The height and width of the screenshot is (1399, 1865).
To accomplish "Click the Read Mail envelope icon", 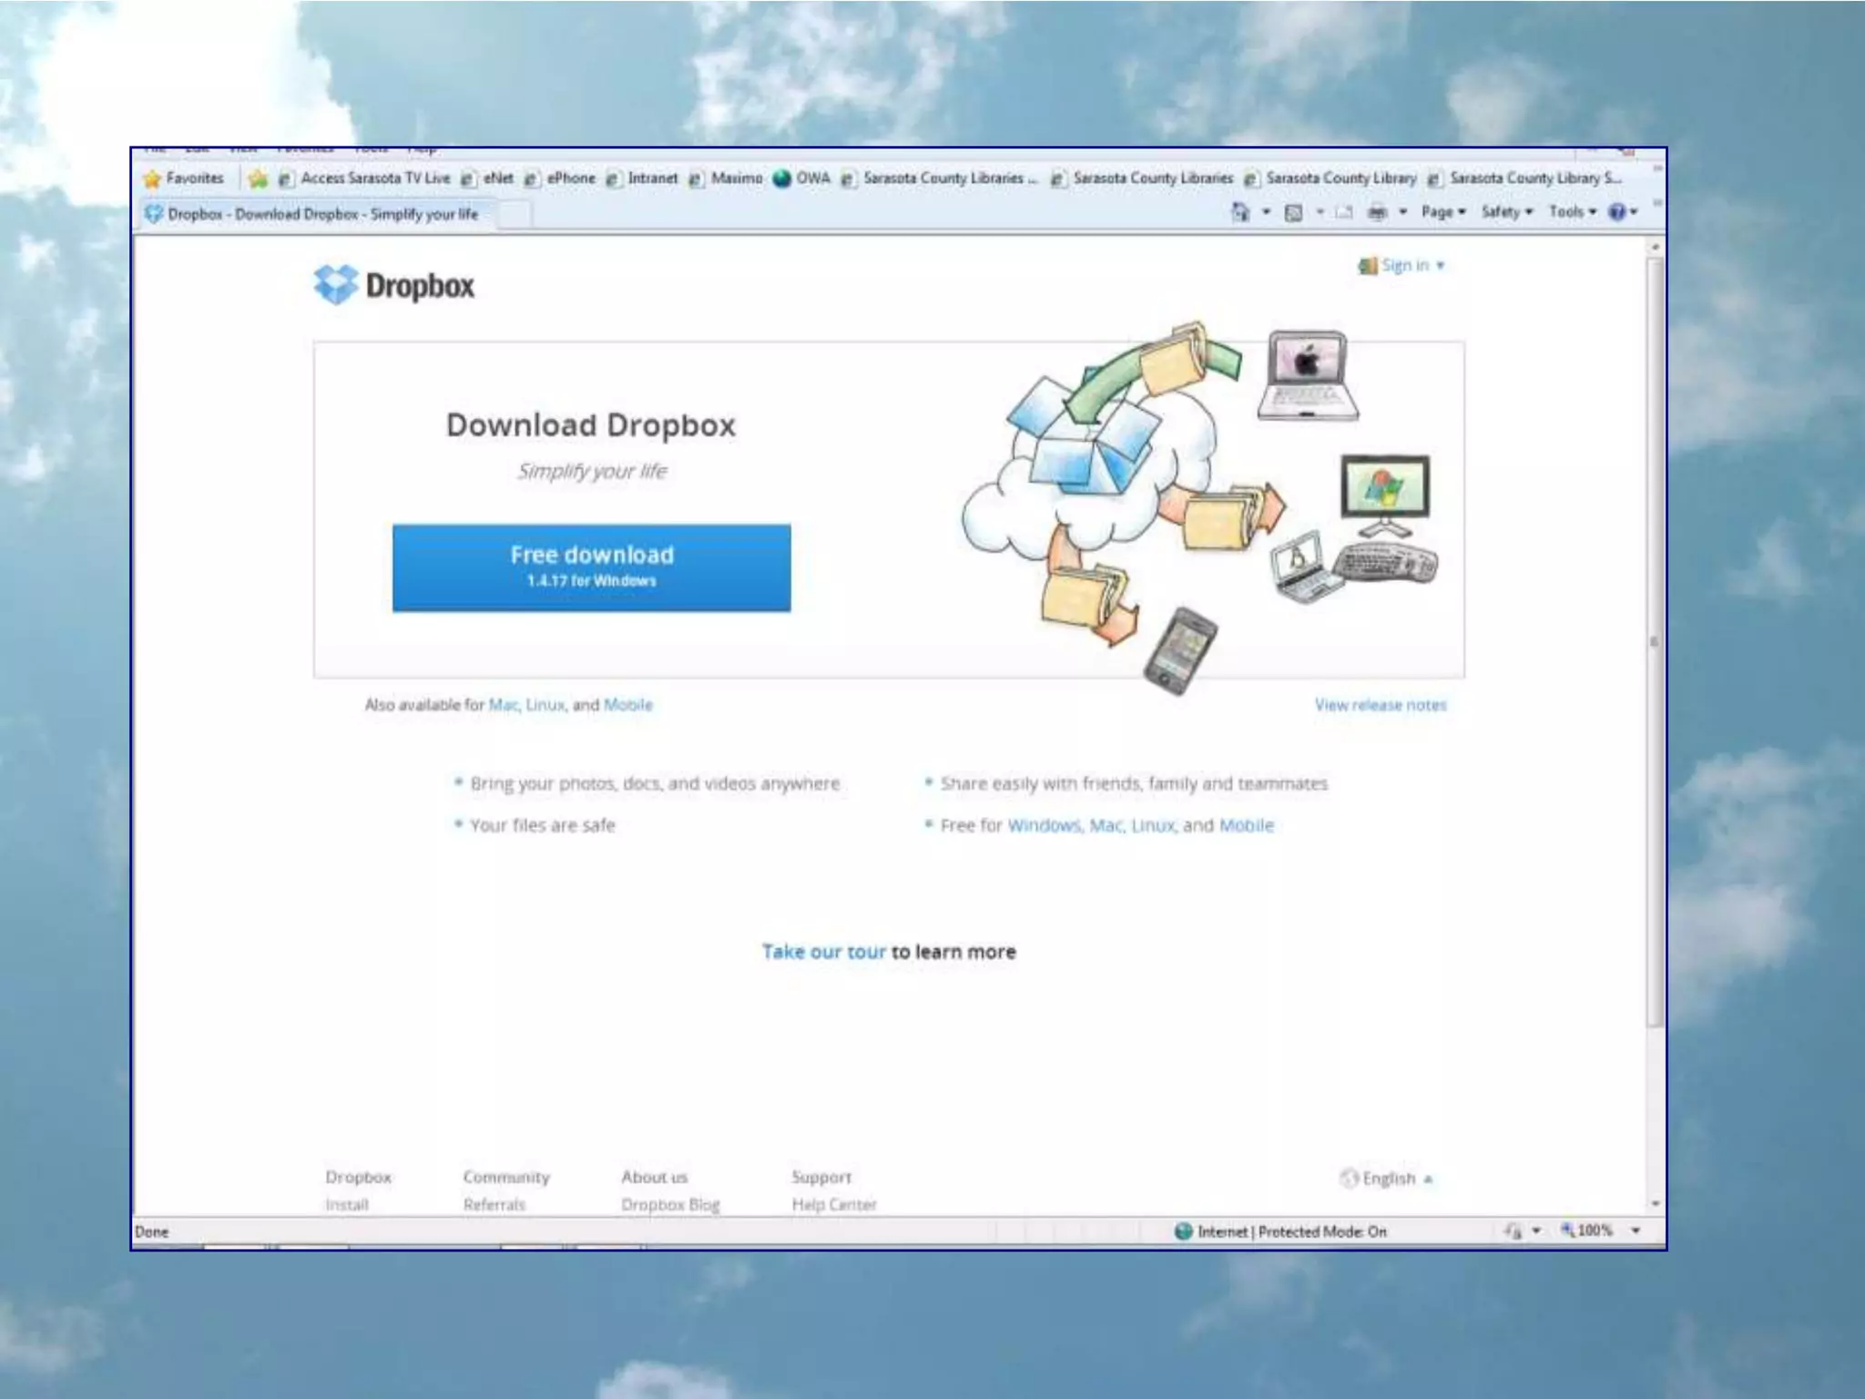I will coord(1344,212).
